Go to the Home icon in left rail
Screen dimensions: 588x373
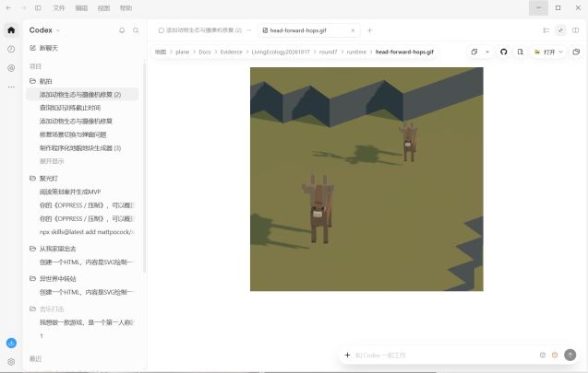tap(11, 29)
